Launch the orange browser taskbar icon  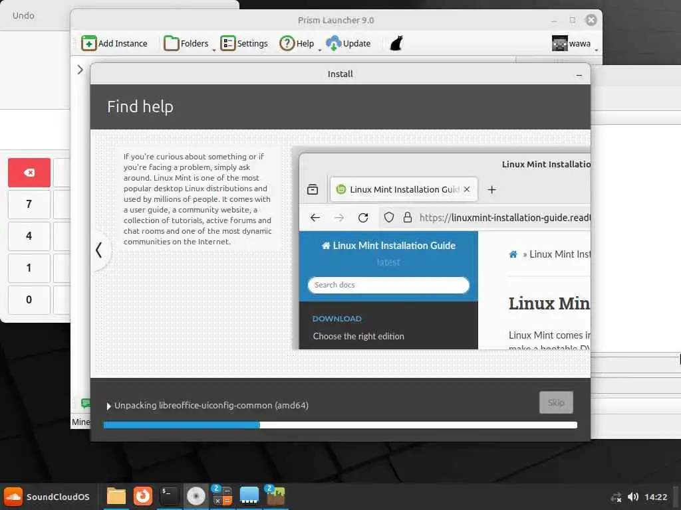click(143, 496)
